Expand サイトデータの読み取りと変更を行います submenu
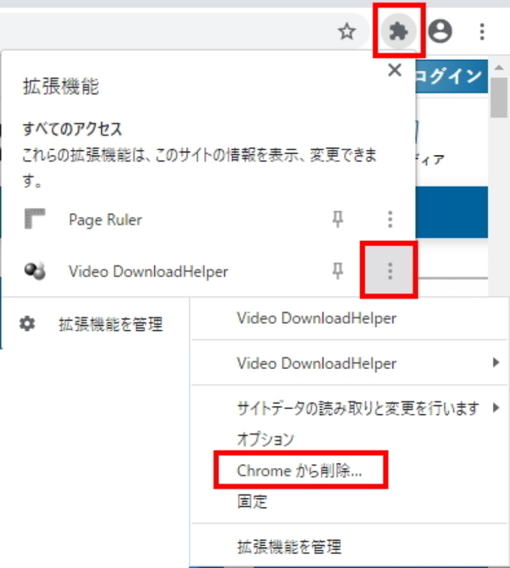The image size is (510, 568). 495,409
